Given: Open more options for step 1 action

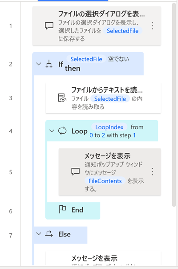Looking at the screenshot, I should click(x=152, y=26).
